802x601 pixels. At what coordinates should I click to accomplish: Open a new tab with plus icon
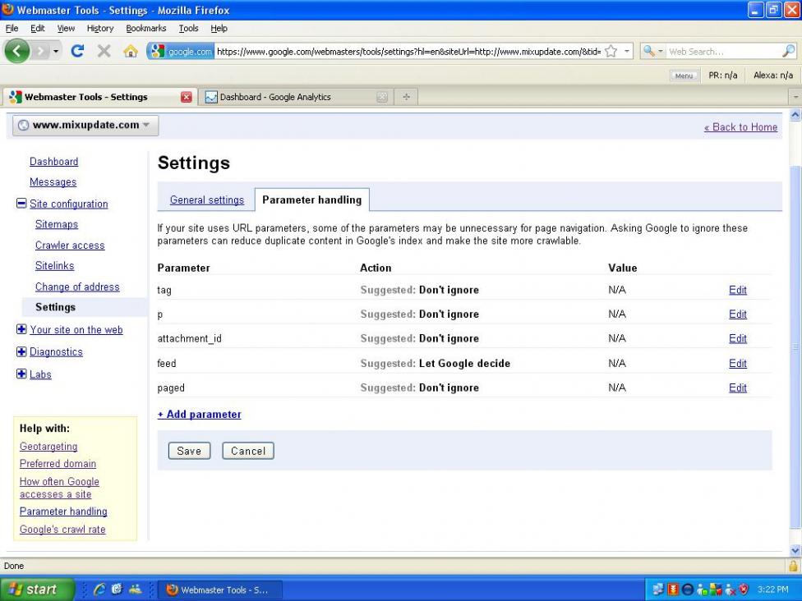tap(406, 97)
